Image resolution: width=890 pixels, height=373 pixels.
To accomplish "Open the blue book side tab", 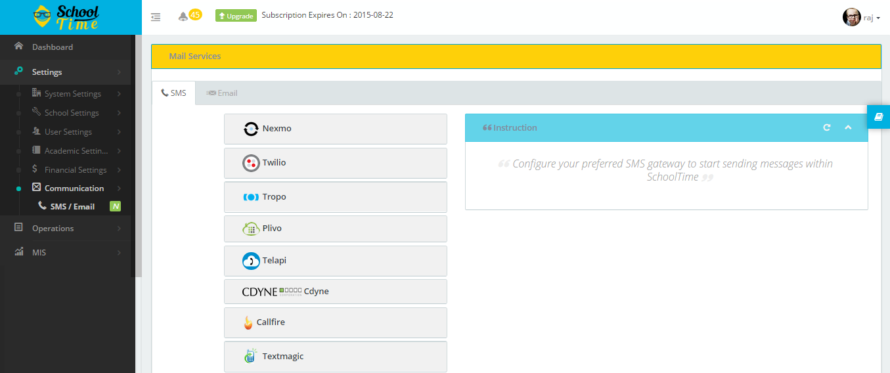I will click(879, 116).
